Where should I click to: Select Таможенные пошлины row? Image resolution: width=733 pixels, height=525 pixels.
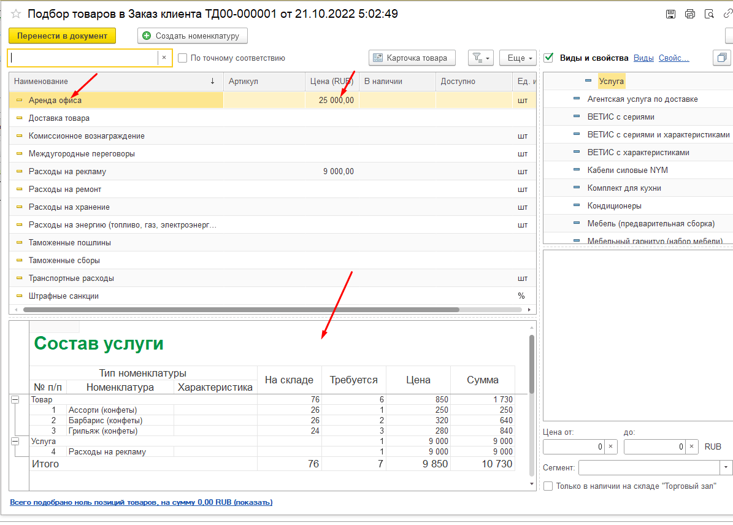(272, 242)
